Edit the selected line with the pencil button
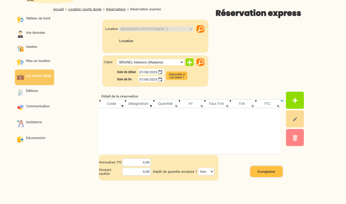 [295, 119]
